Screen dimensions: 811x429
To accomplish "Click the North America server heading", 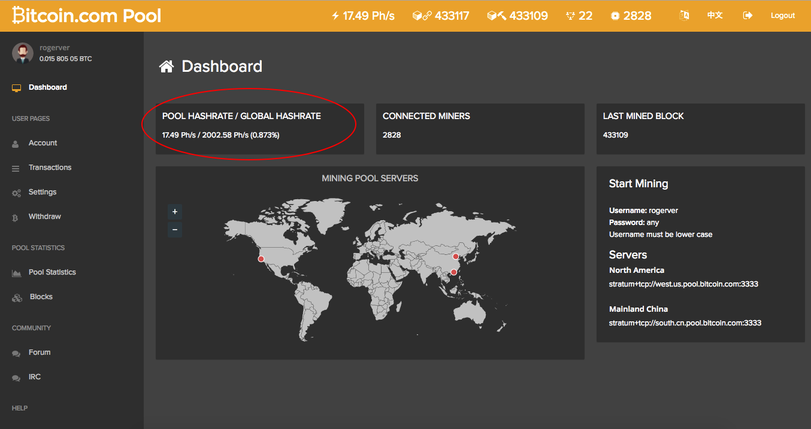I will pyautogui.click(x=637, y=270).
